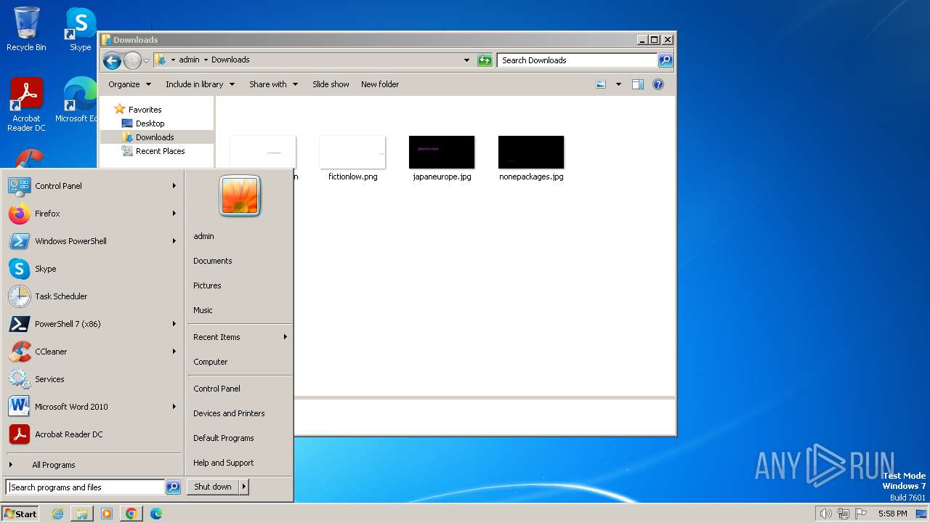This screenshot has width=930, height=523.
Task: Launch Google Chrome from the taskbar
Action: 132,514
